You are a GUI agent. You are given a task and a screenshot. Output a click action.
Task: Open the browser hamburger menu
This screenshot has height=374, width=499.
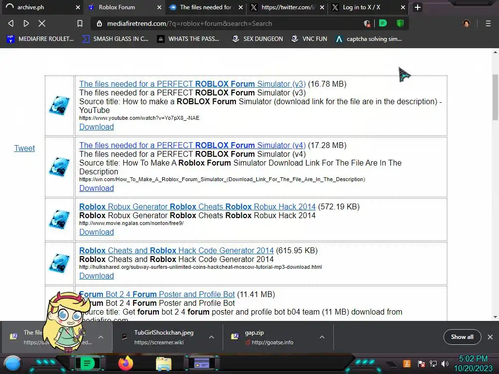point(488,23)
